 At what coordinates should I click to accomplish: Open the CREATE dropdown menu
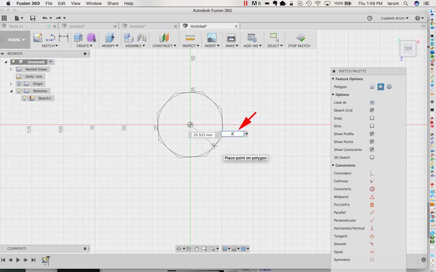pos(85,46)
